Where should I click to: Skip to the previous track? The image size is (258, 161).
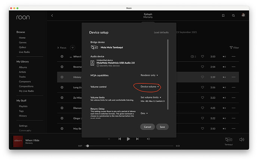tap(120, 139)
